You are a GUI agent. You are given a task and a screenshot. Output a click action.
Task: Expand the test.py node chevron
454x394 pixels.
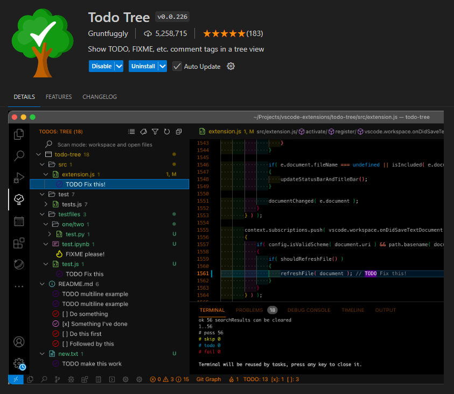click(x=50, y=234)
